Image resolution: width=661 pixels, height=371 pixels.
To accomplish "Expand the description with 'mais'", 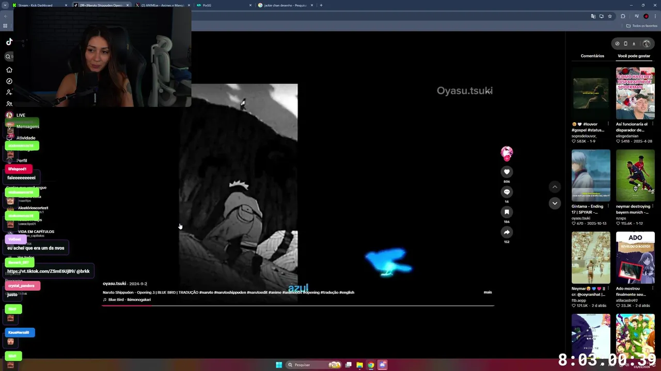I will coord(487,292).
